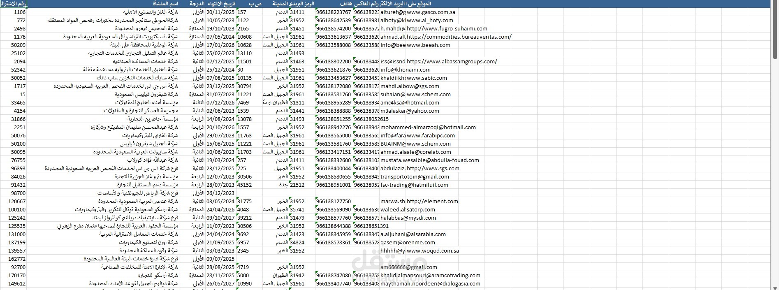
Task: Select postal code cell 34324
Action: coord(302,242)
